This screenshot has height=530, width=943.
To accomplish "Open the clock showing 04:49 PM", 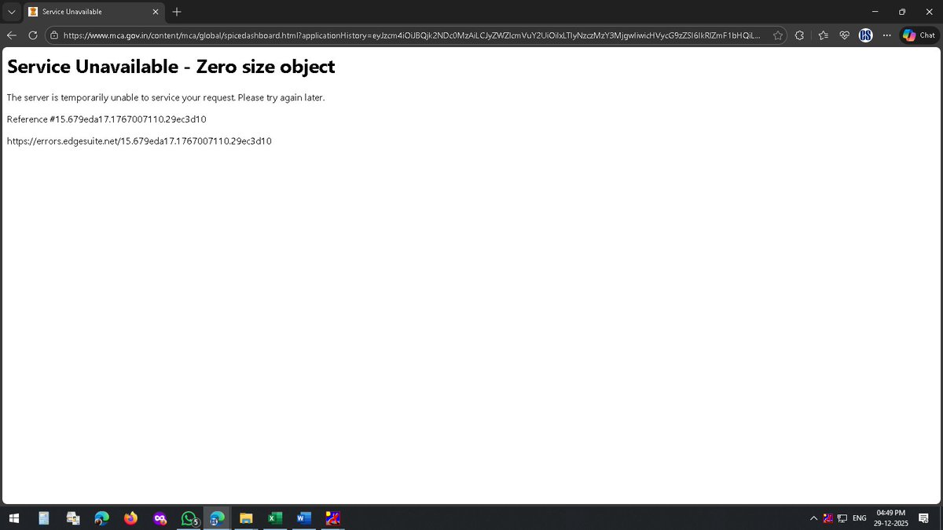I will pos(891,518).
